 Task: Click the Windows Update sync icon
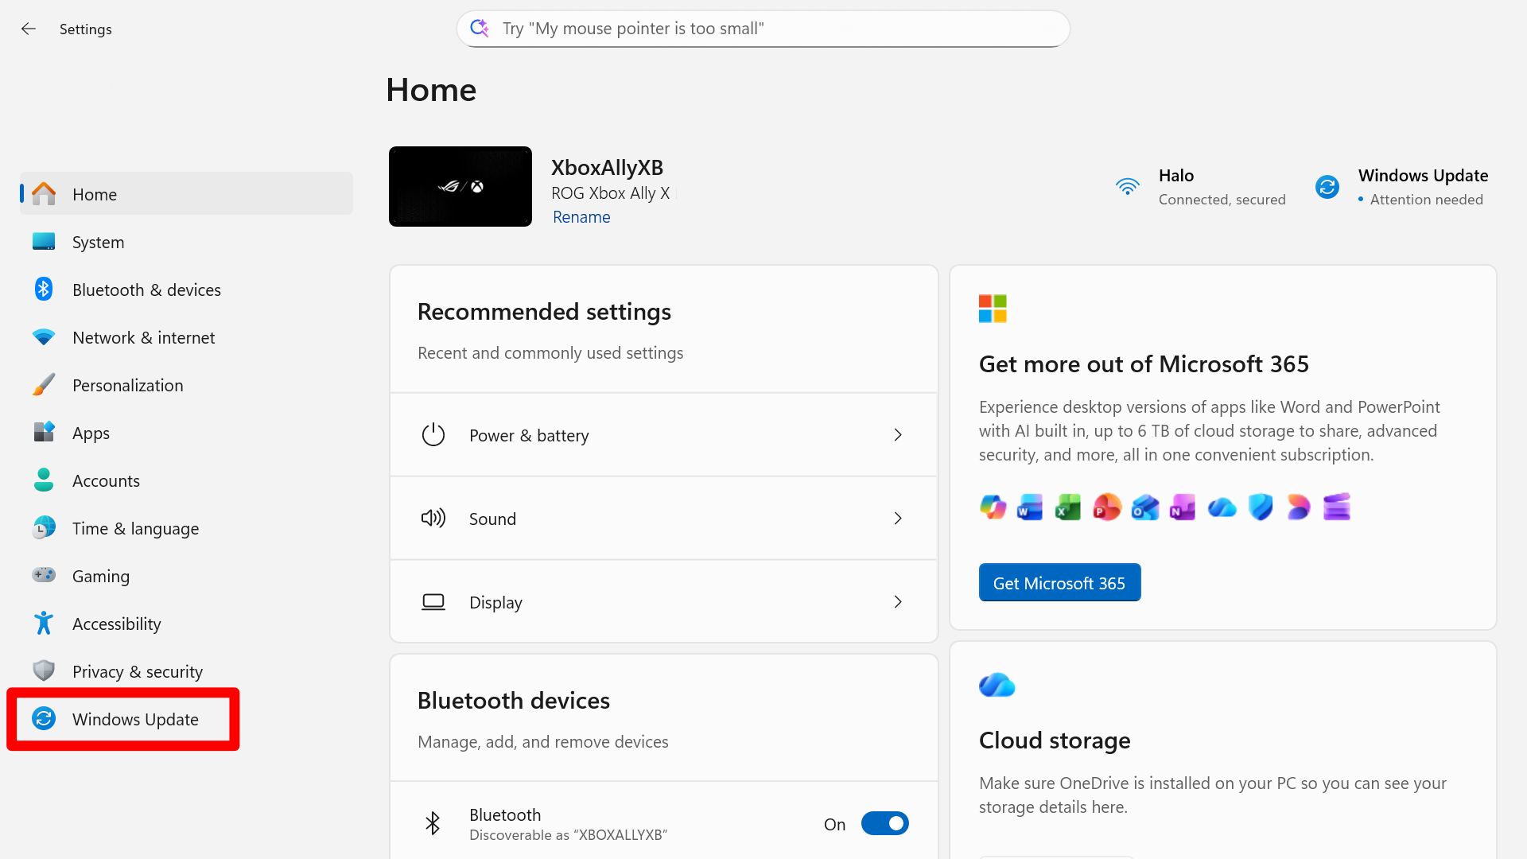[44, 719]
